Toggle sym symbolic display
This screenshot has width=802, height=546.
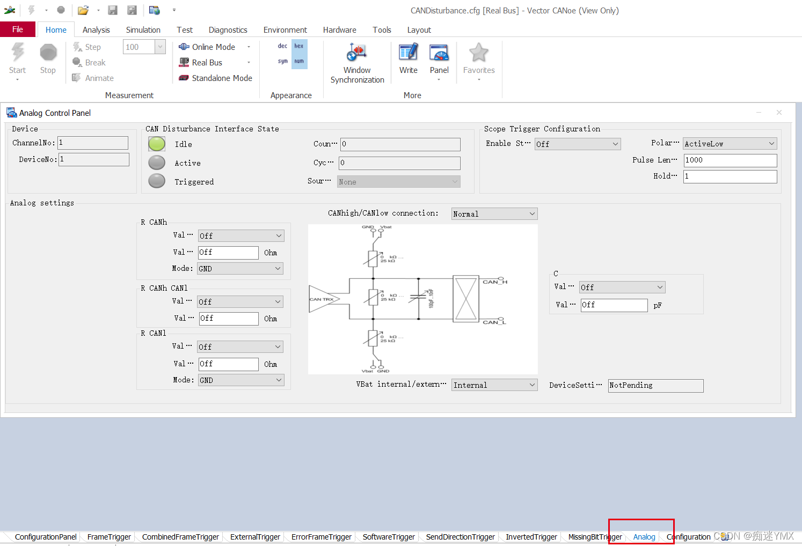coord(282,61)
